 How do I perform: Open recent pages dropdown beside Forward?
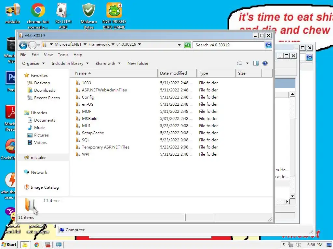[x=38, y=45]
